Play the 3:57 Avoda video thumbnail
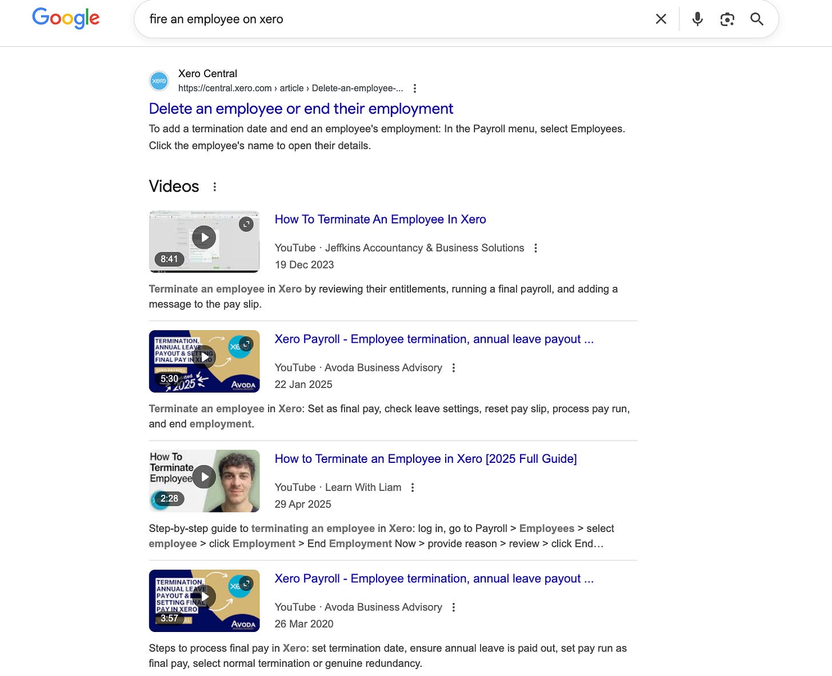832x676 pixels. [204, 601]
